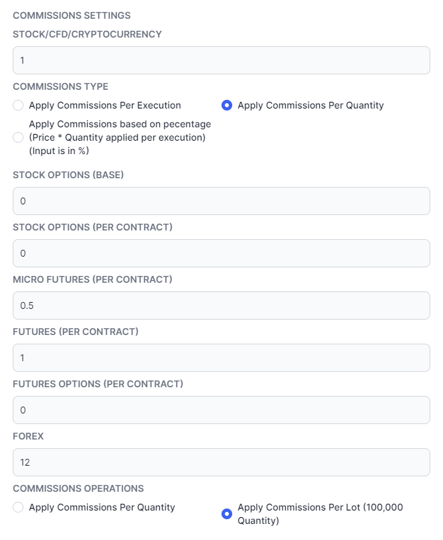Image resolution: width=443 pixels, height=540 pixels.
Task: Click the STOCK/CFD/CRYPTOCURRENCY field label
Action: [88, 34]
